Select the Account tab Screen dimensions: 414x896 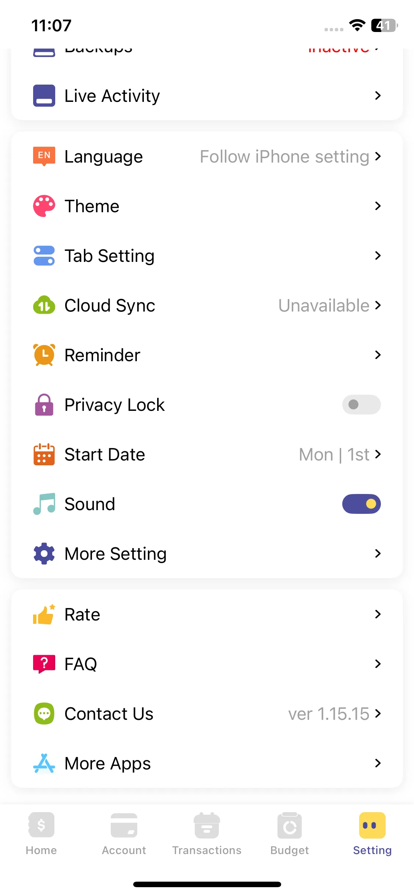pyautogui.click(x=124, y=833)
